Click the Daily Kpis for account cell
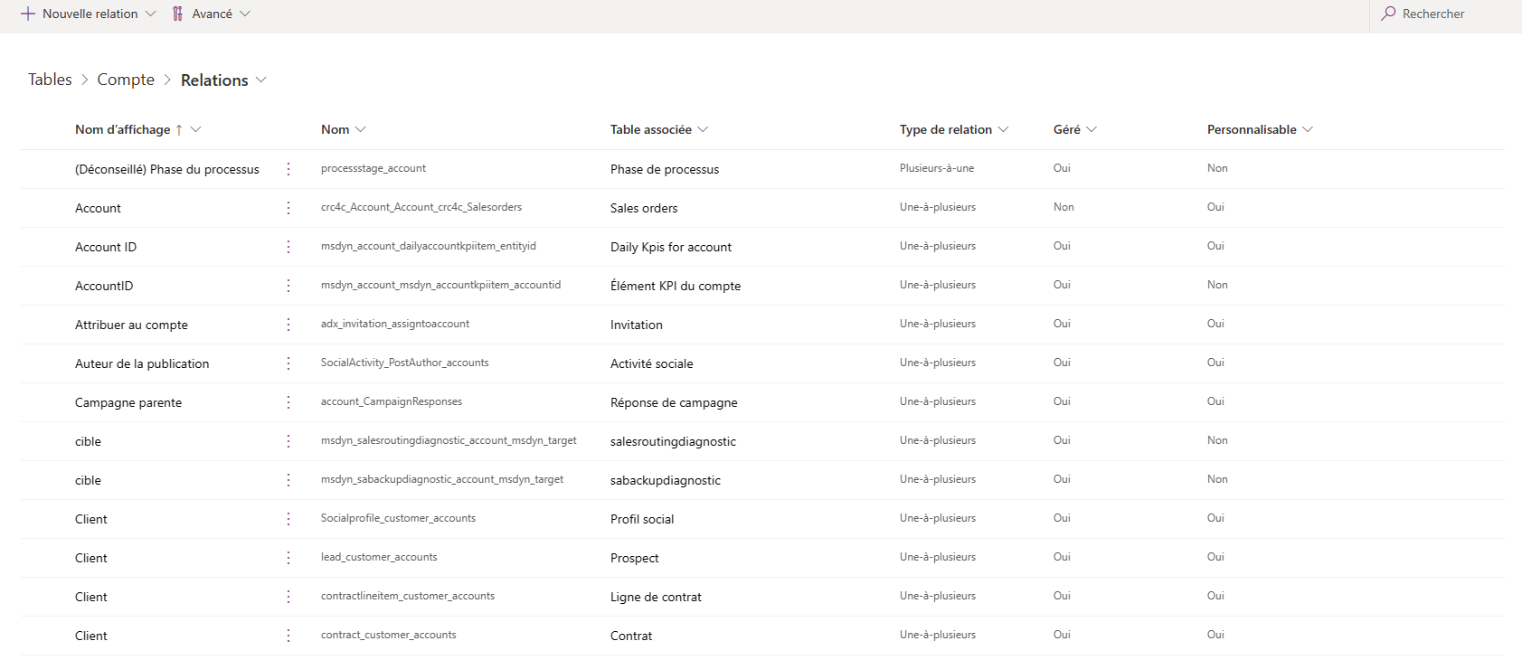The height and width of the screenshot is (660, 1522). click(x=671, y=247)
